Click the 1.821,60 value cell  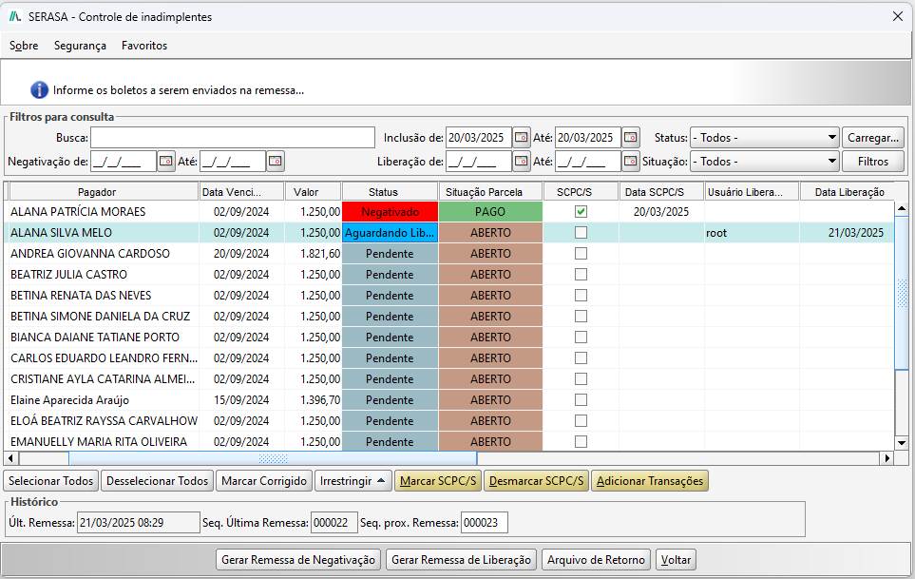313,254
